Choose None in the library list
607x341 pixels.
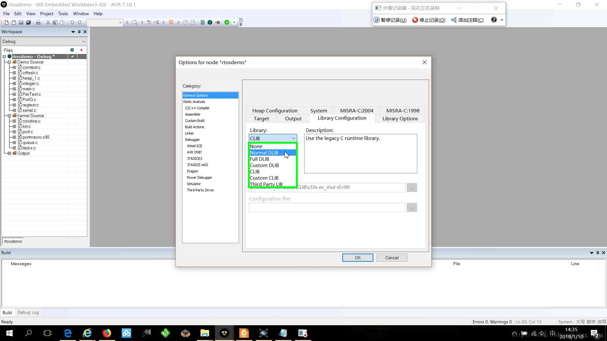pyautogui.click(x=273, y=147)
